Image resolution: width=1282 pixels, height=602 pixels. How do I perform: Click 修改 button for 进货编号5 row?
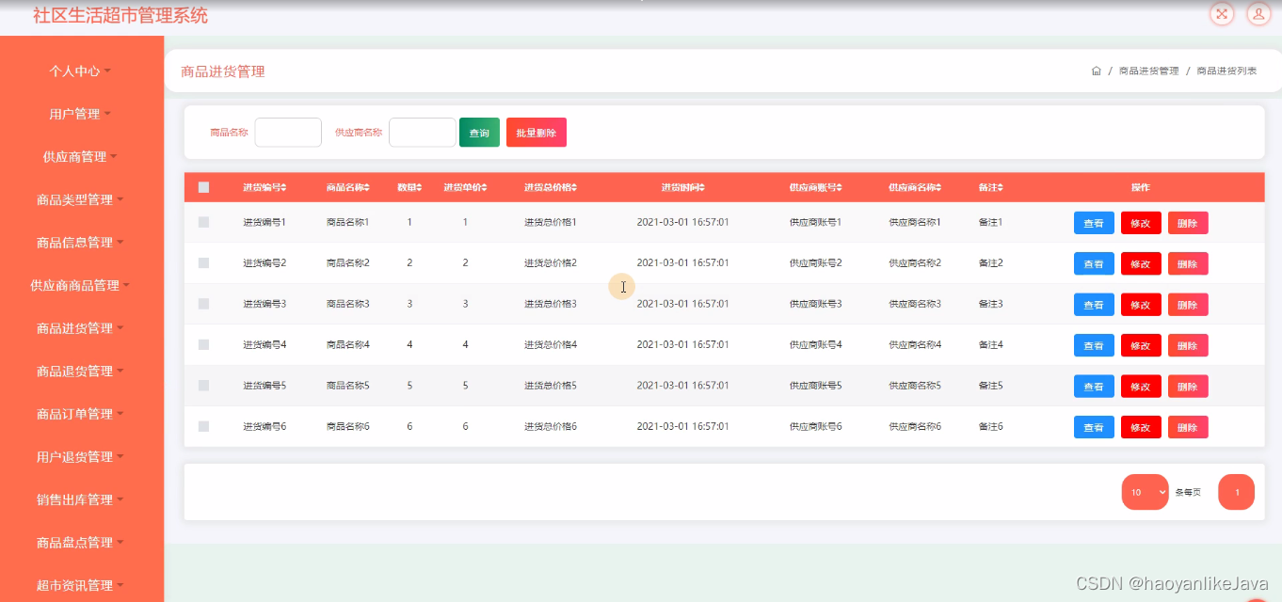click(1141, 387)
